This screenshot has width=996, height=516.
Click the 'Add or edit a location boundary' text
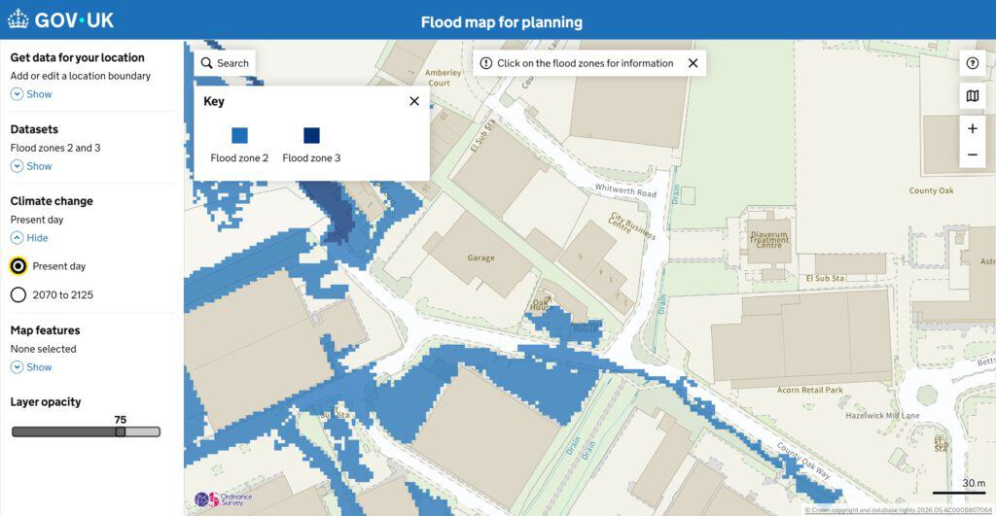click(81, 76)
